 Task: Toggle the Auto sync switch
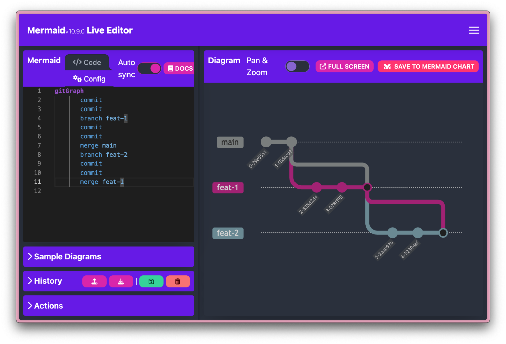click(x=149, y=68)
